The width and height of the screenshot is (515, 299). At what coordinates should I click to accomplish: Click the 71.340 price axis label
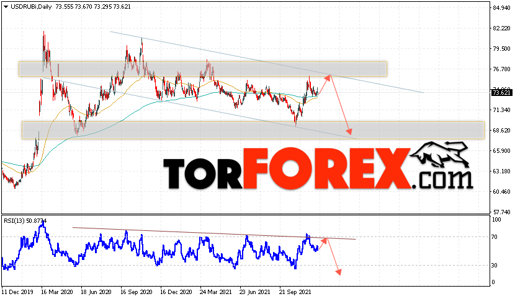501,110
